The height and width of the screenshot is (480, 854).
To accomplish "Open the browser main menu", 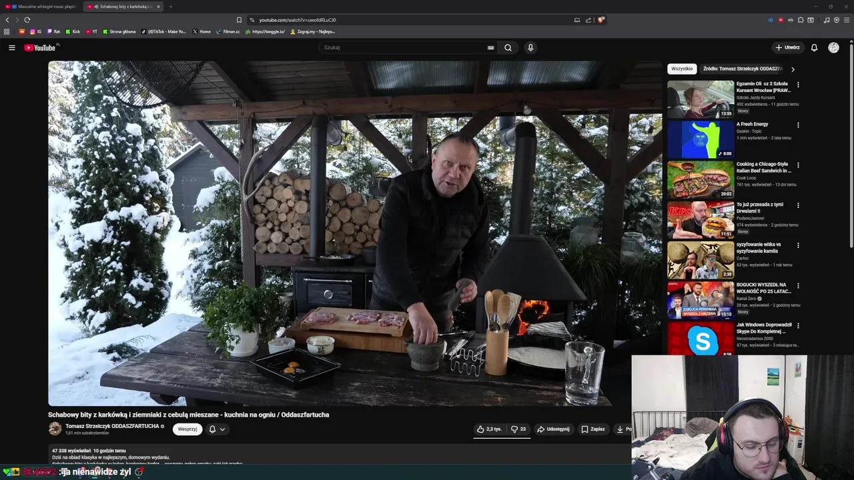I will 847,20.
